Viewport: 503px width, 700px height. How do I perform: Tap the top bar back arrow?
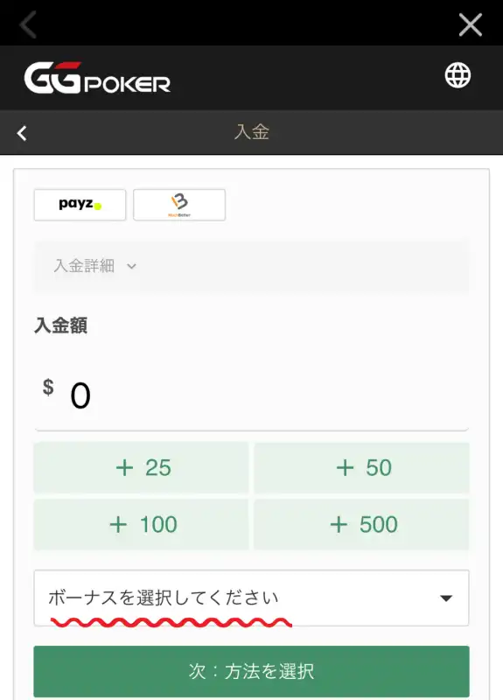coord(28,24)
